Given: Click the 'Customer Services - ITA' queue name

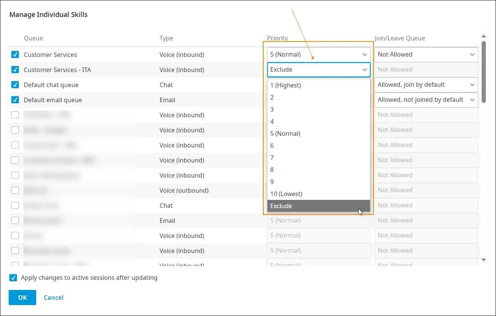Looking at the screenshot, I should point(57,70).
